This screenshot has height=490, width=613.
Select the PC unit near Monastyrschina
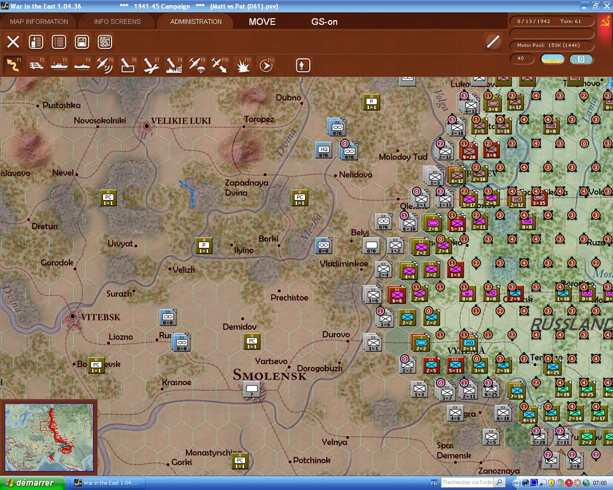[240, 461]
